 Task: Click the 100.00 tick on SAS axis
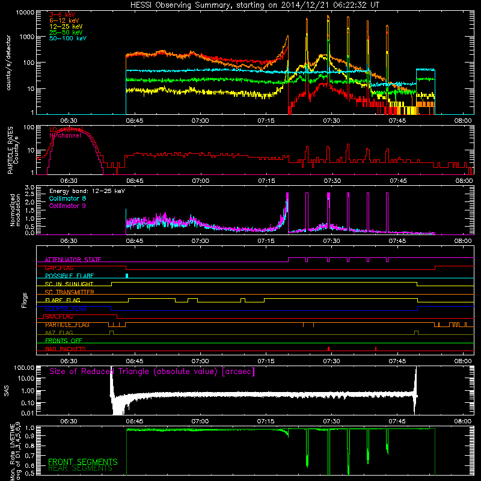pyautogui.click(x=24, y=368)
